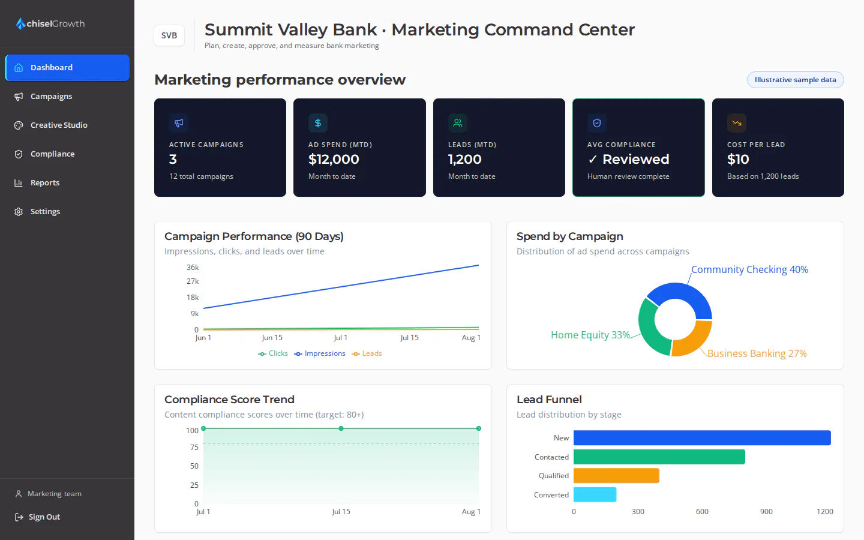Click the Aug 1 compliance trend data point

[479, 428]
